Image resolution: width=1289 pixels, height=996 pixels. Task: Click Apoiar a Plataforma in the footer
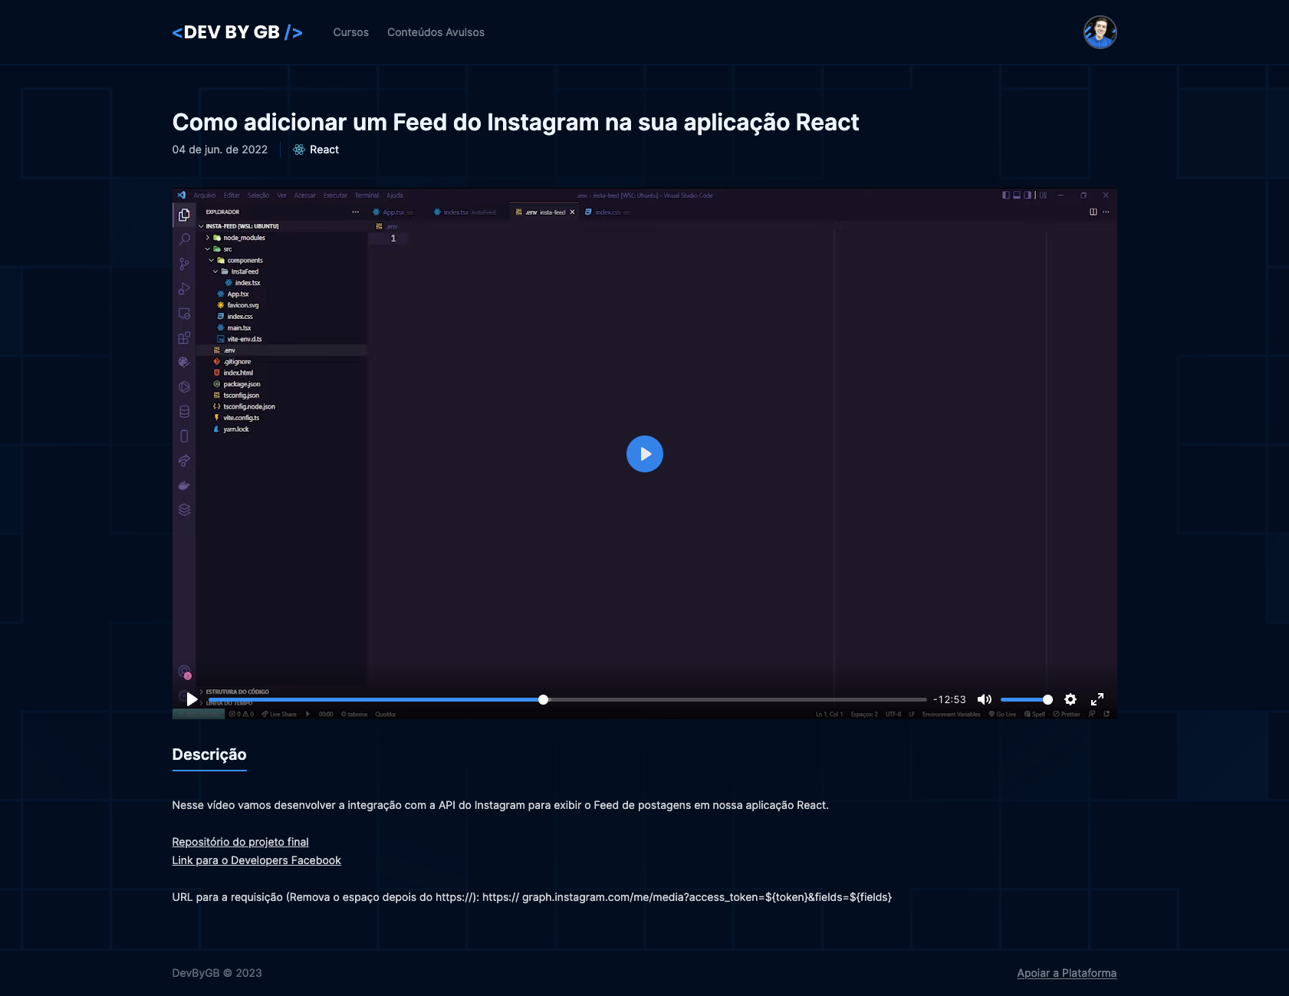click(x=1066, y=972)
